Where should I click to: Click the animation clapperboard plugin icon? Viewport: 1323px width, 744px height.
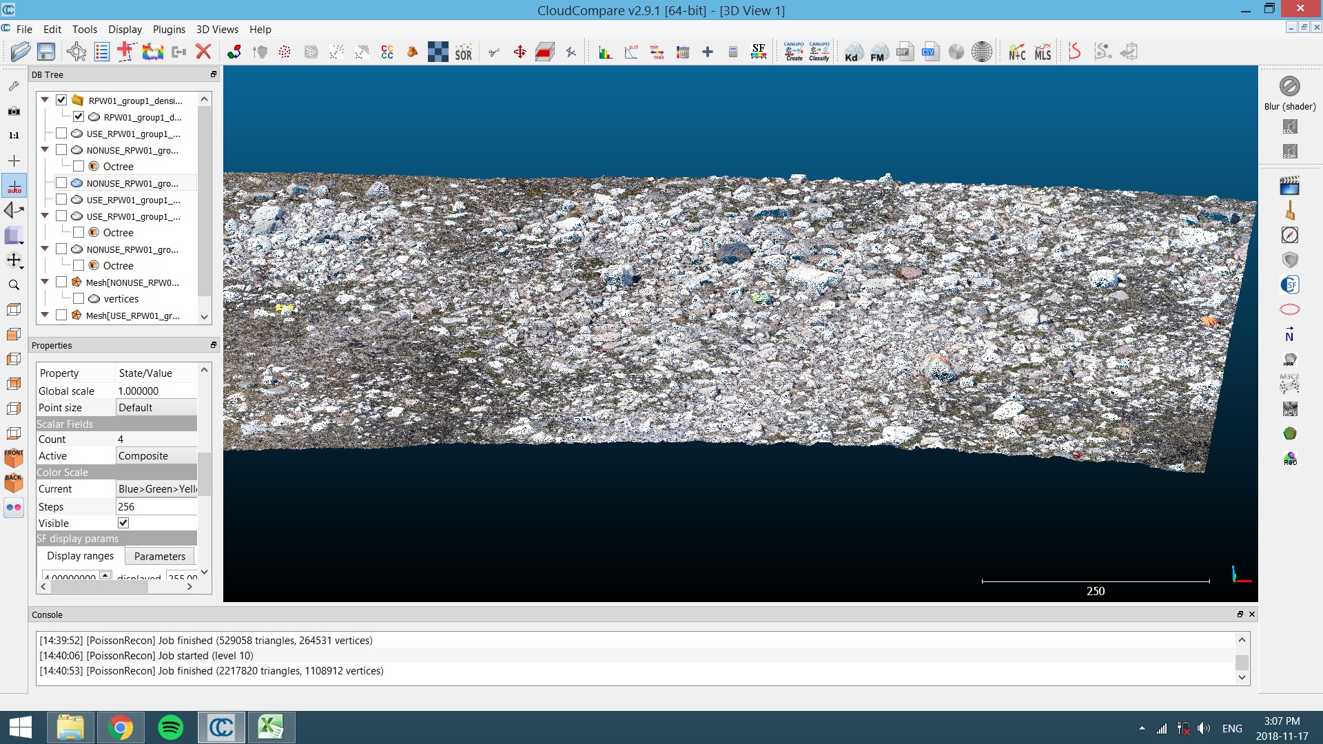click(1289, 185)
